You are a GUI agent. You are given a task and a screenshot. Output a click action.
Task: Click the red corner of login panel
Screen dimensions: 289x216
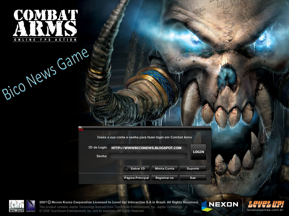(81, 128)
